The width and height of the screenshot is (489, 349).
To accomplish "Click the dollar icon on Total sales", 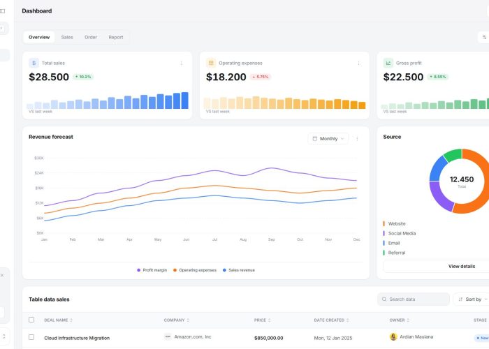I will pos(34,63).
